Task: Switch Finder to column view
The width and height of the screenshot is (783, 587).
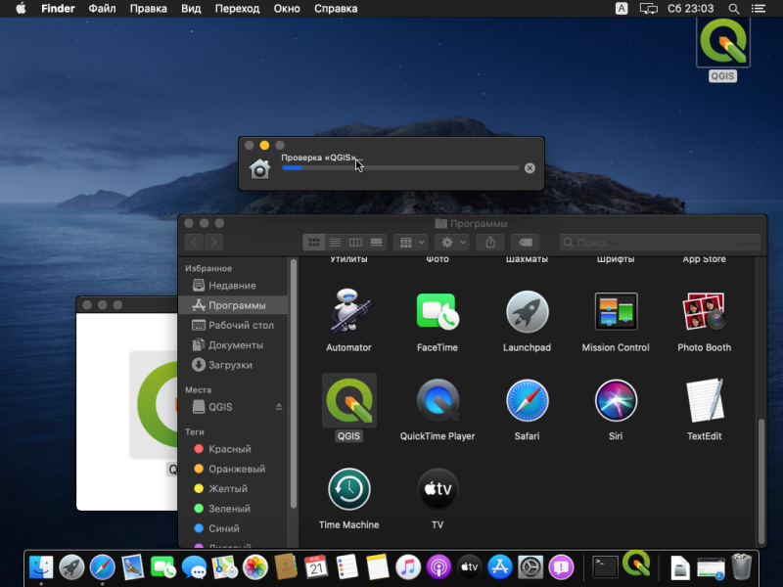Action: (x=355, y=243)
